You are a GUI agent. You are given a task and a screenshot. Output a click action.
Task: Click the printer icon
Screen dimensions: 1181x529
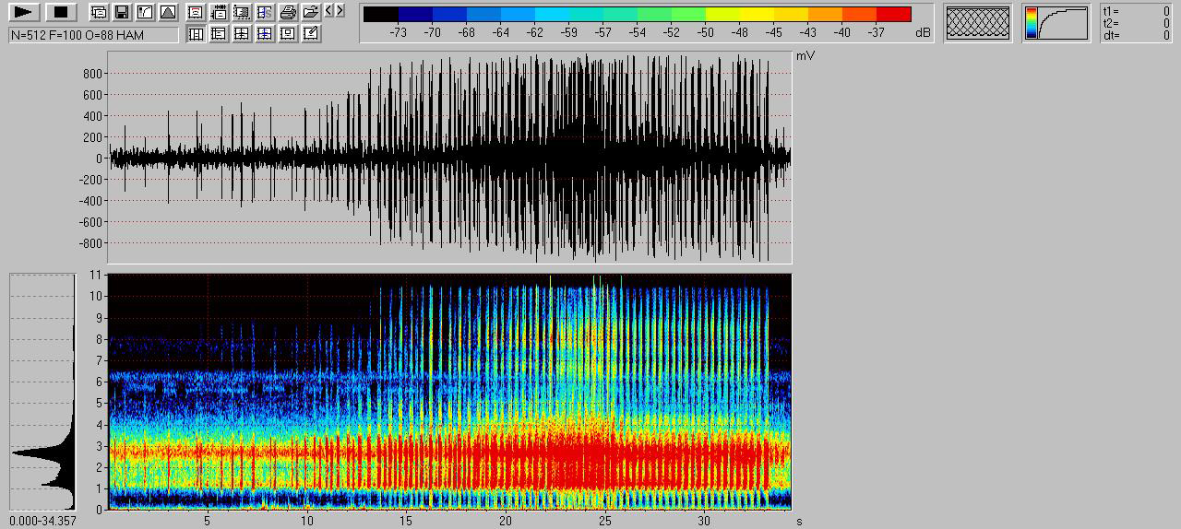click(288, 12)
